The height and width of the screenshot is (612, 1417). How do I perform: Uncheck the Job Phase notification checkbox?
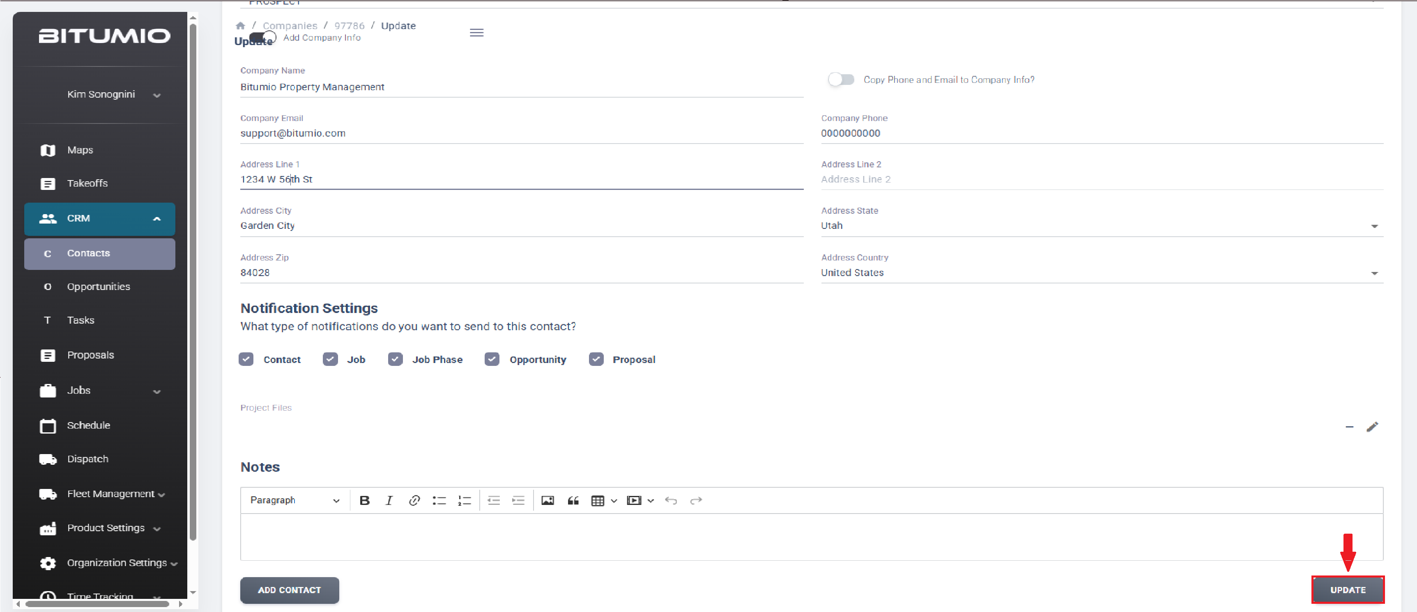395,359
